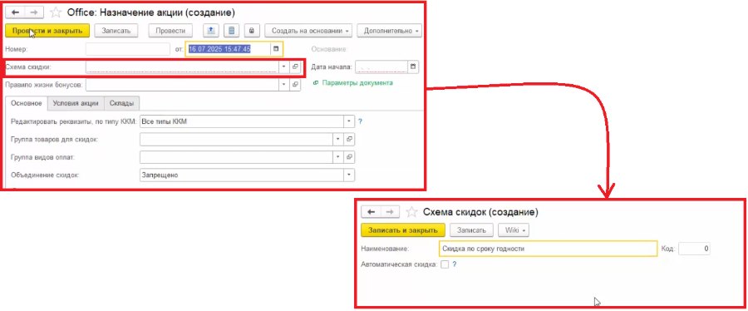Image resolution: width=748 pixels, height=311 pixels.
Task: Switch to Склады tab
Action: 121,103
